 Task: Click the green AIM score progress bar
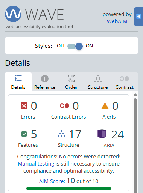click(x=68, y=188)
